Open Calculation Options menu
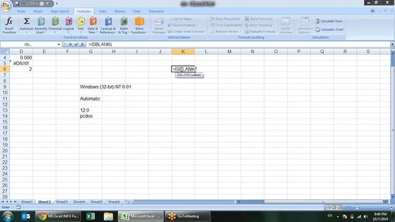395x222 pixels. point(304,25)
